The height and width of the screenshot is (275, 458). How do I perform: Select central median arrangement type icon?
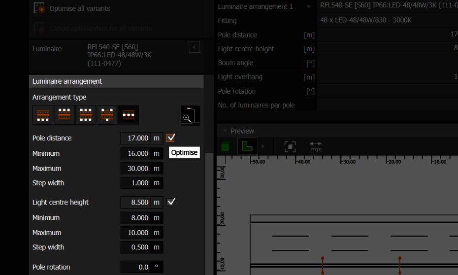(128, 115)
